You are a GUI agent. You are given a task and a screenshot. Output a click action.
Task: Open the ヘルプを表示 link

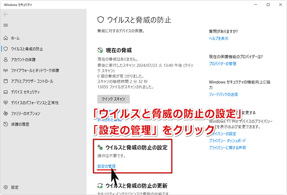219,38
